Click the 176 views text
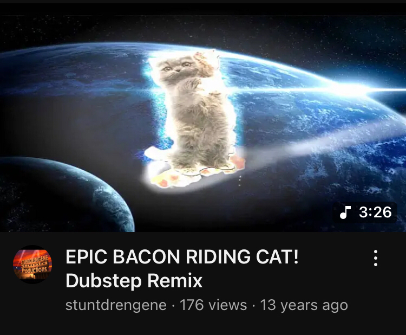The image size is (406, 335). point(213,305)
